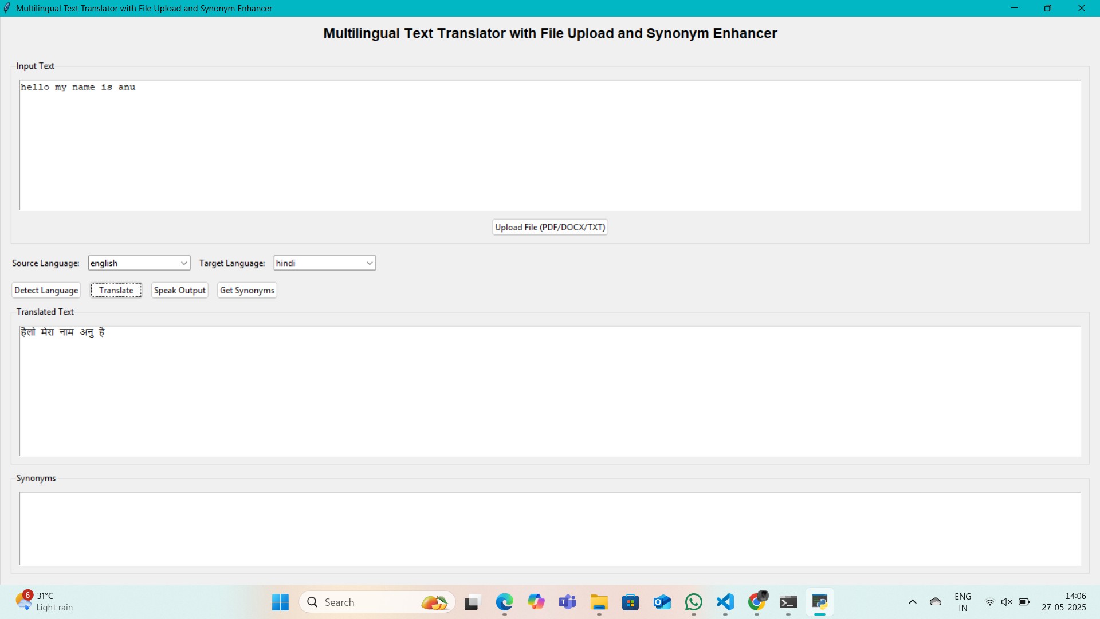Open WhatsApp from the taskbar

point(694,602)
